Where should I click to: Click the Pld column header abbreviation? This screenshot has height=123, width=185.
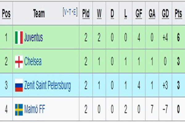click(86, 14)
